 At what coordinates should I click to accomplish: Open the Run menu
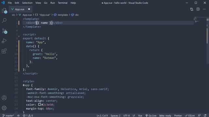click(x=53, y=3)
